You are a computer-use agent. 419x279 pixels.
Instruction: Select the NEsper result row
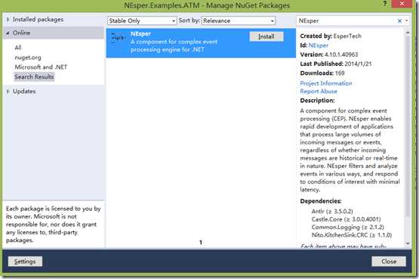201,43
